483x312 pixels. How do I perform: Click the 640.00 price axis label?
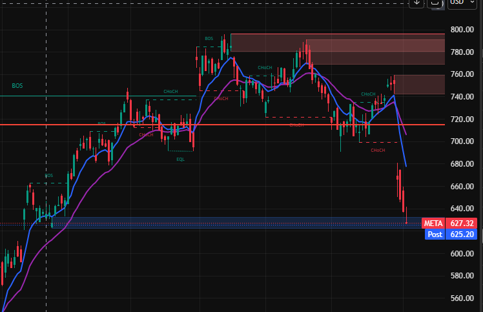462,209
